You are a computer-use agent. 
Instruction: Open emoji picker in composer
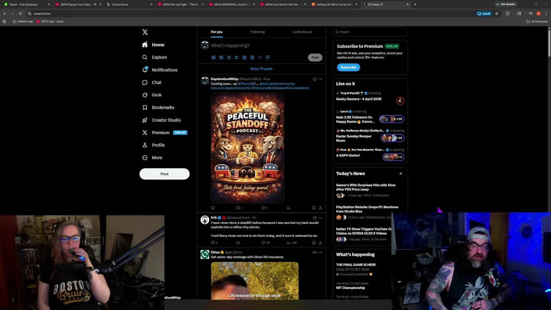(245, 57)
